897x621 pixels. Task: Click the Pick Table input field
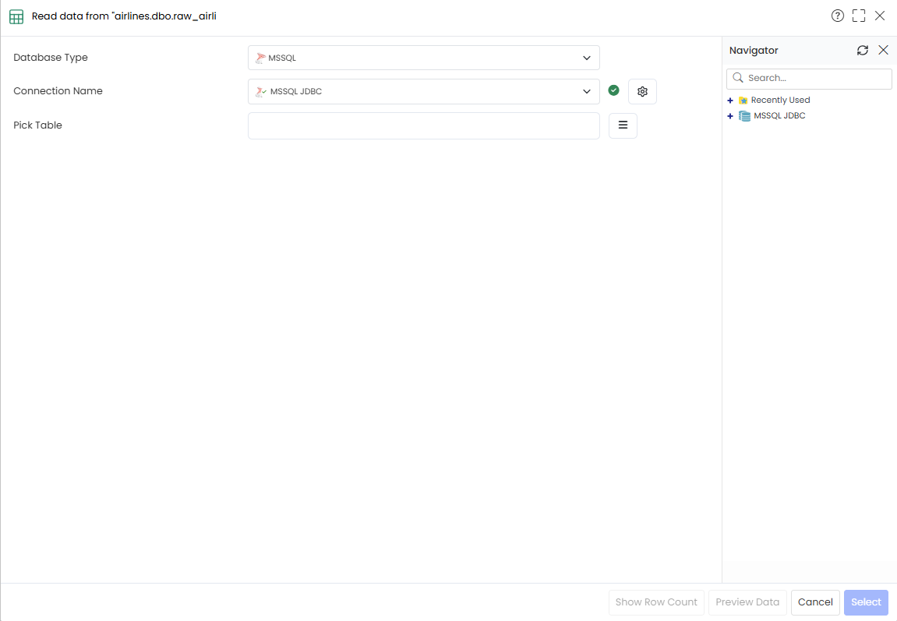(424, 125)
